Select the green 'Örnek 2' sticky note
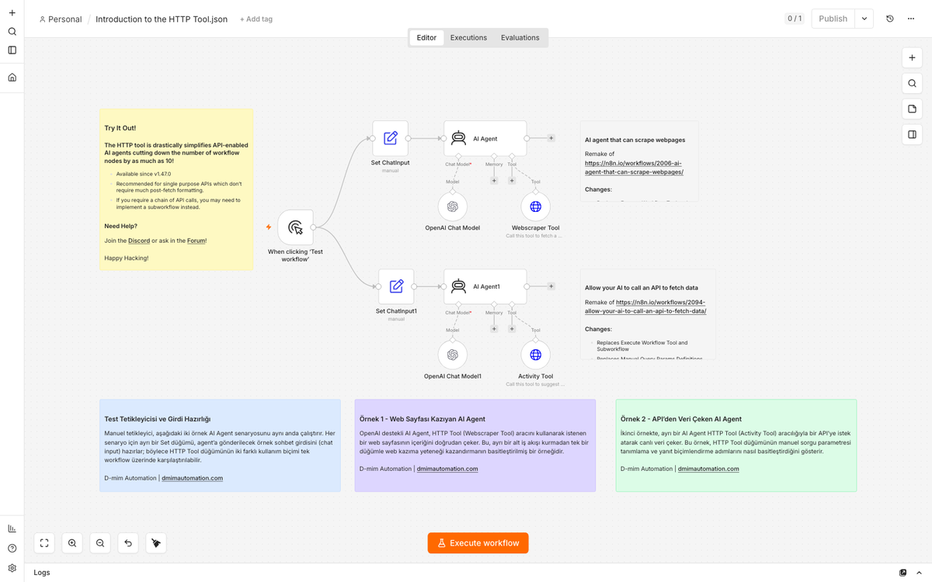The width and height of the screenshot is (932, 582). point(736,445)
